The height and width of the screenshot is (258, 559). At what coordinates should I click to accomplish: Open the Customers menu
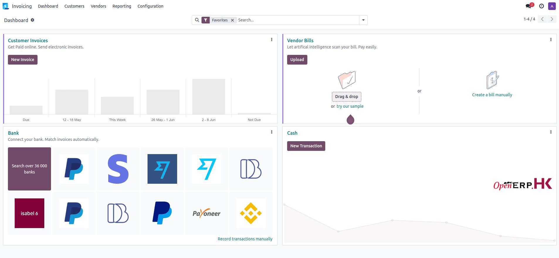tap(74, 6)
